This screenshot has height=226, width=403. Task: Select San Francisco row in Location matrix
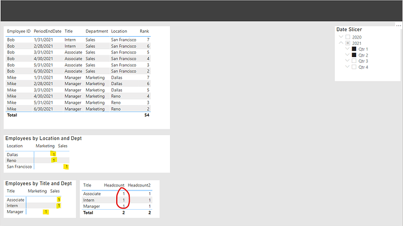37,167
